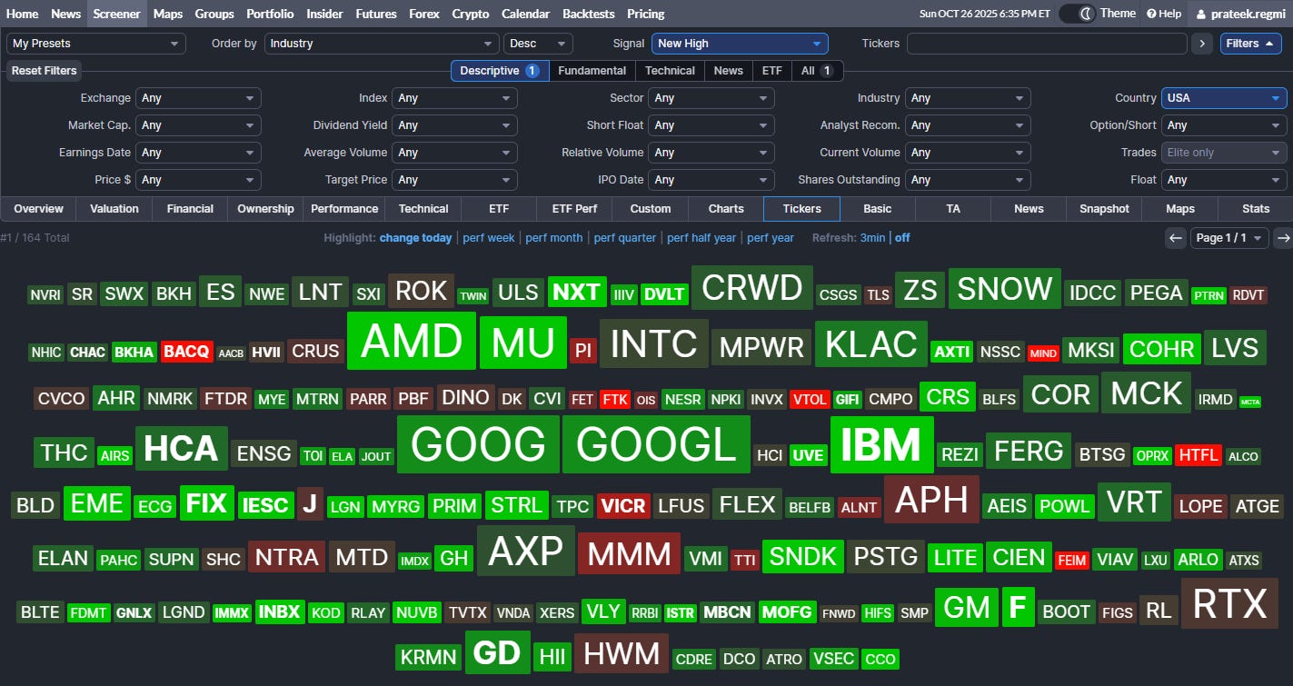Image resolution: width=1293 pixels, height=686 pixels.
Task: Change sort direction Desc dropdown
Action: (x=538, y=44)
